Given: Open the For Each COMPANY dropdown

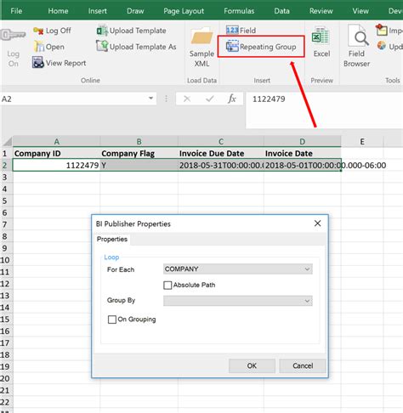Looking at the screenshot, I should [x=238, y=269].
